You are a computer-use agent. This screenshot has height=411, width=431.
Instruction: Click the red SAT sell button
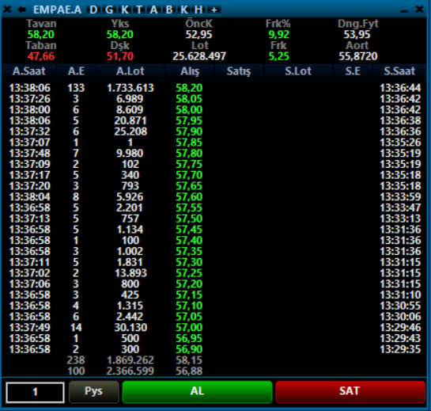pyautogui.click(x=350, y=391)
